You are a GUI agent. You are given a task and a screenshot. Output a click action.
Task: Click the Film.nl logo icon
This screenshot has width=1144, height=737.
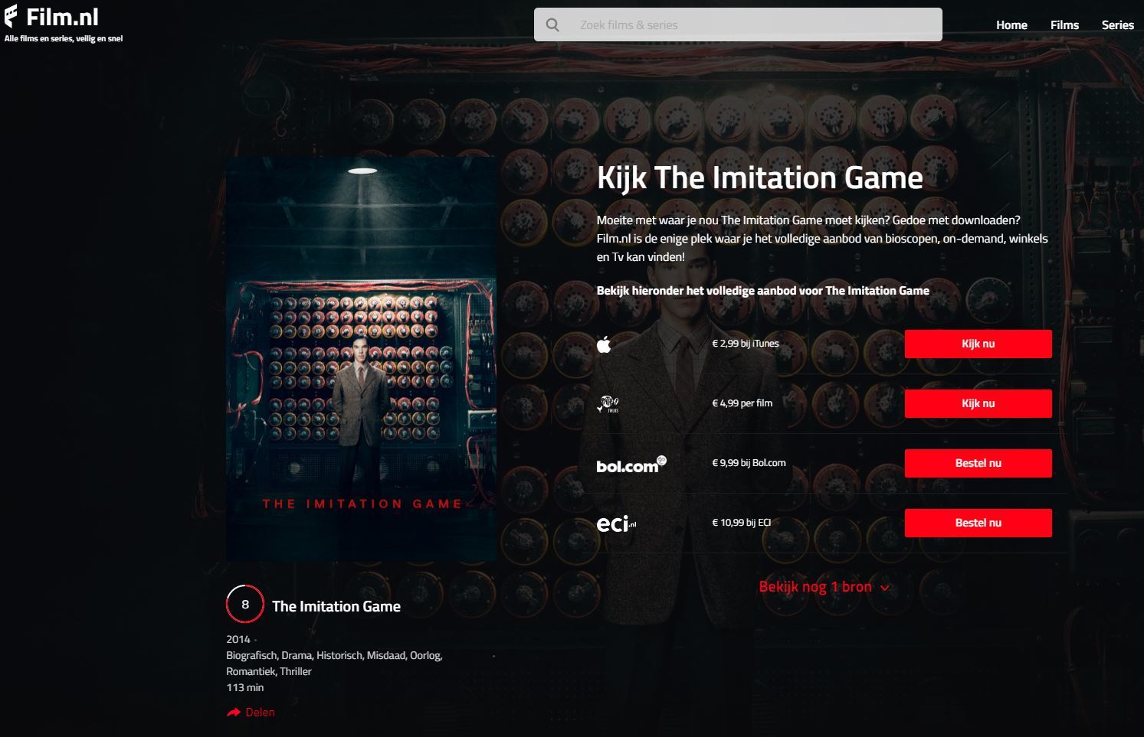[x=11, y=17]
